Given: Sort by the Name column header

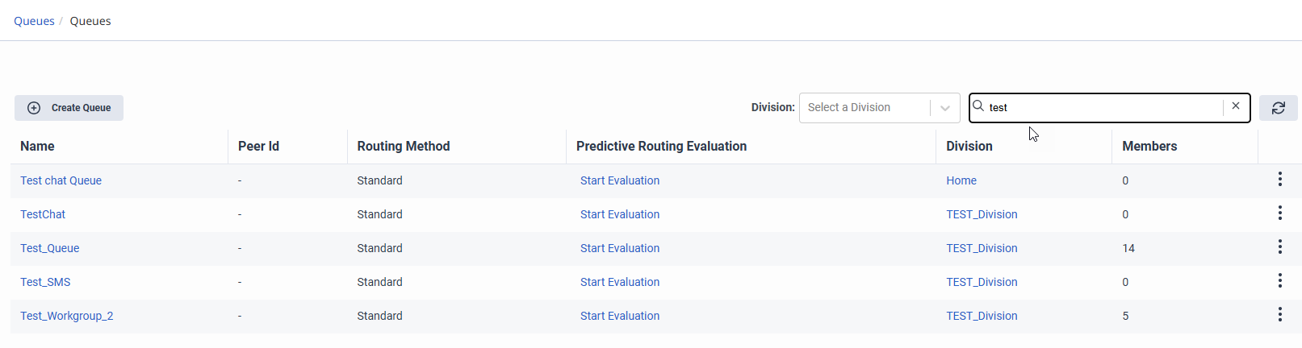Looking at the screenshot, I should coord(38,147).
